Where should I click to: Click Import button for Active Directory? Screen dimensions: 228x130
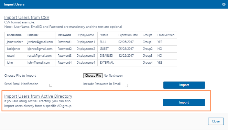[184, 102]
